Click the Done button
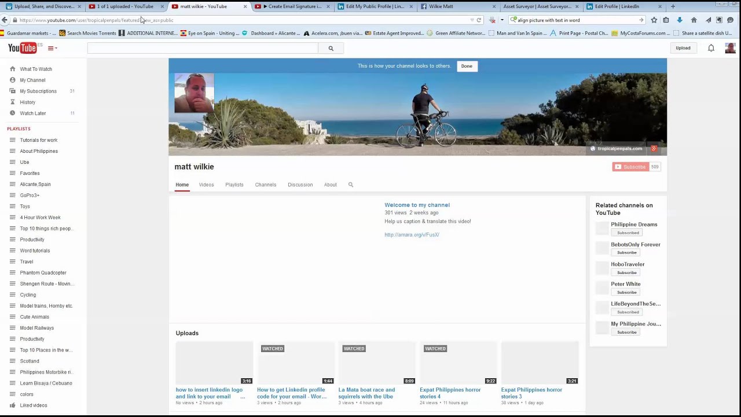 pyautogui.click(x=467, y=66)
